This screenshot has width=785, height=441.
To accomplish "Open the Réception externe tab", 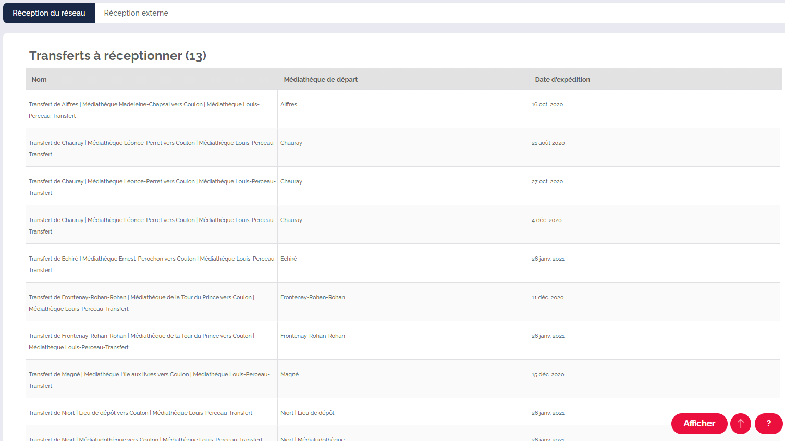I will [x=136, y=13].
